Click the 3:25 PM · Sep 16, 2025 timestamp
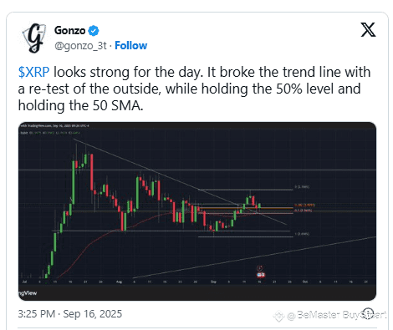The width and height of the screenshot is (393, 330). point(70,314)
